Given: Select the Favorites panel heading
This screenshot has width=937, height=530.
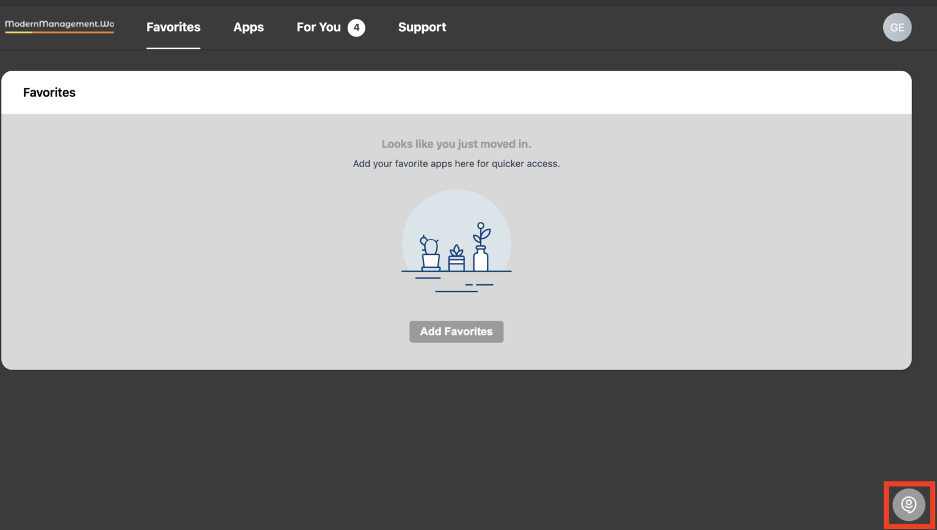Looking at the screenshot, I should 49,92.
